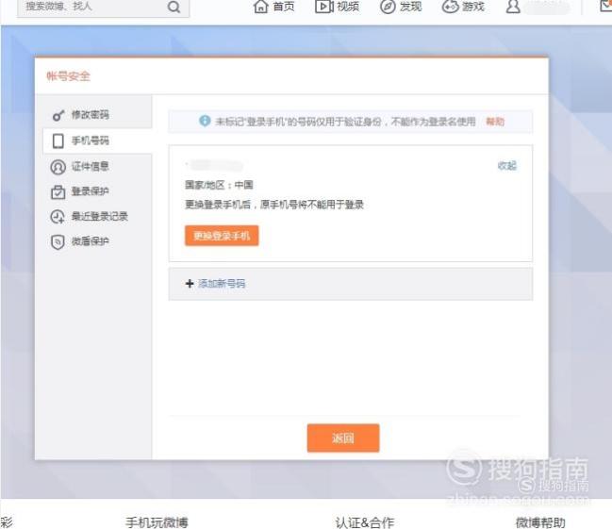Click the search magnifier icon
This screenshot has width=612, height=529.
click(x=174, y=7)
